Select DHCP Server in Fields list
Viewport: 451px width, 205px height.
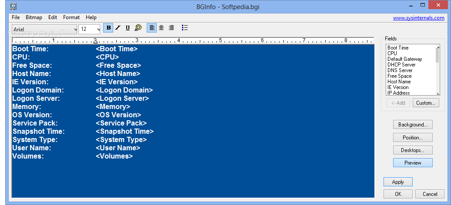coord(401,65)
